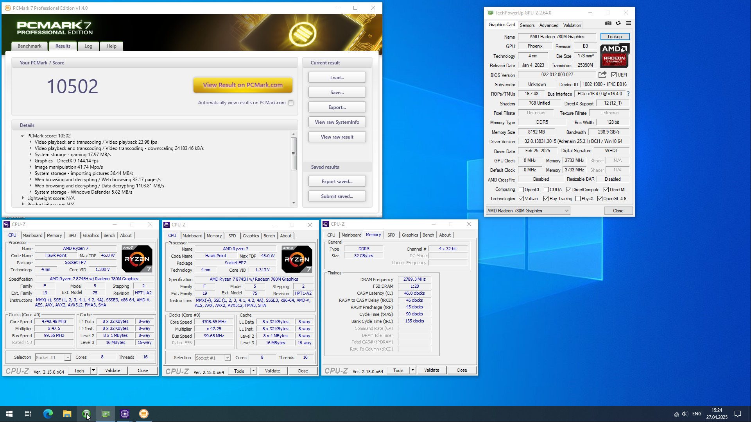Toggle the DirectCompute checkbox

click(x=568, y=190)
